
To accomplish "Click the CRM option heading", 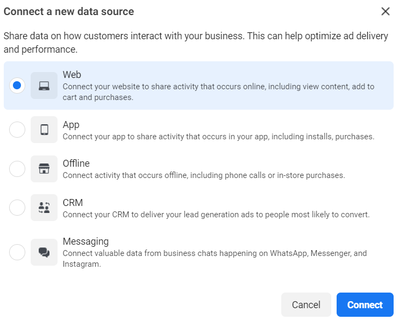I will pos(73,203).
